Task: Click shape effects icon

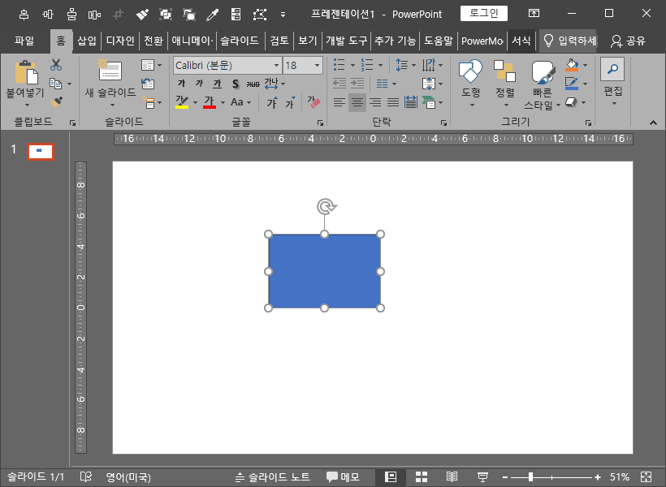Action: 572,102
